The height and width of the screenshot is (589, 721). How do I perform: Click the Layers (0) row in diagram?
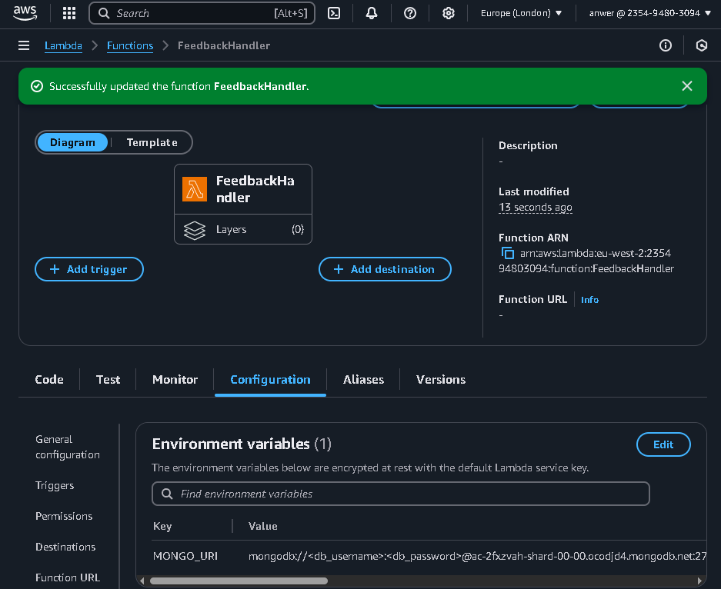coord(243,229)
